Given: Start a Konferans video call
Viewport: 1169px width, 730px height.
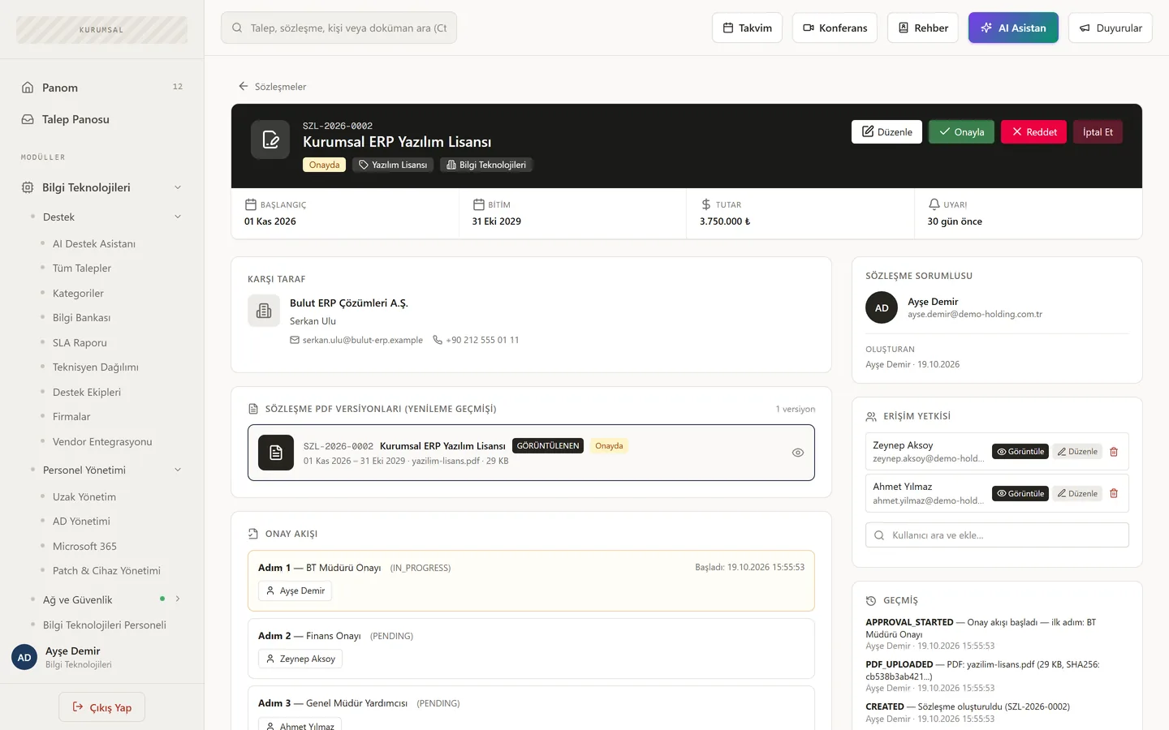Looking at the screenshot, I should pos(835,28).
